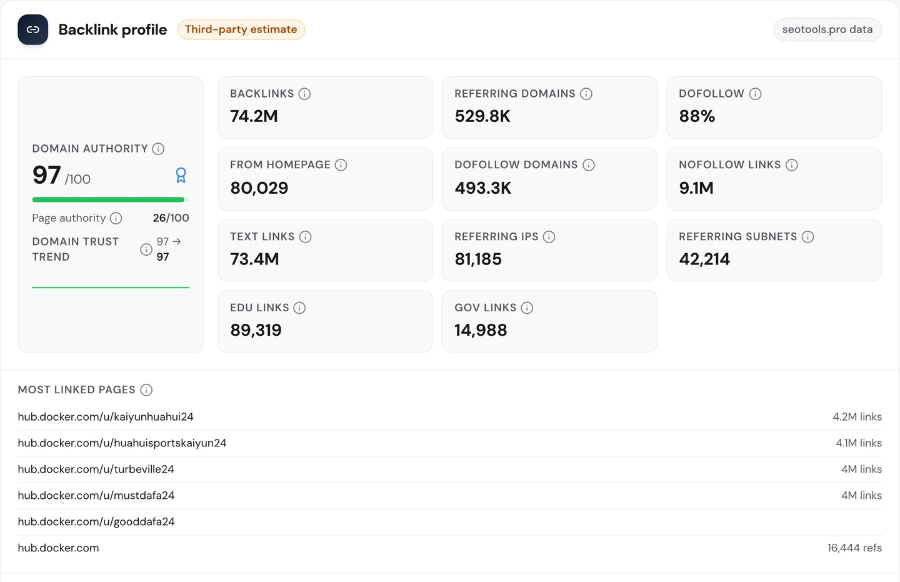Open the Referring IPs info icon
The width and height of the screenshot is (900, 582).
point(549,237)
